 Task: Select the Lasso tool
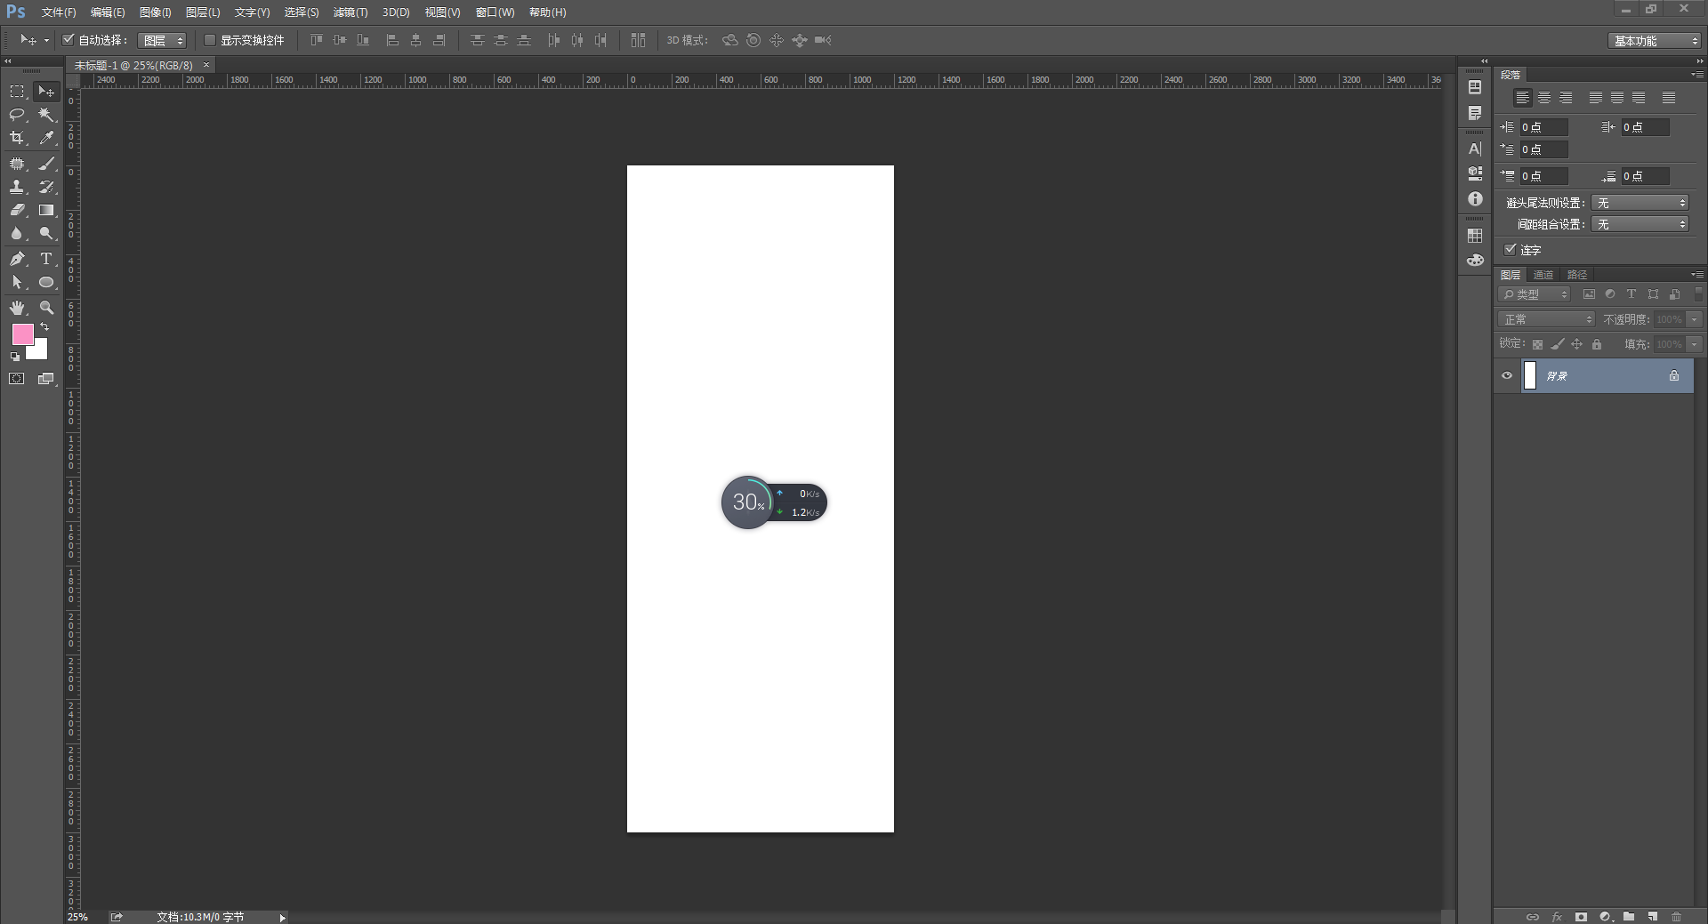(x=17, y=115)
